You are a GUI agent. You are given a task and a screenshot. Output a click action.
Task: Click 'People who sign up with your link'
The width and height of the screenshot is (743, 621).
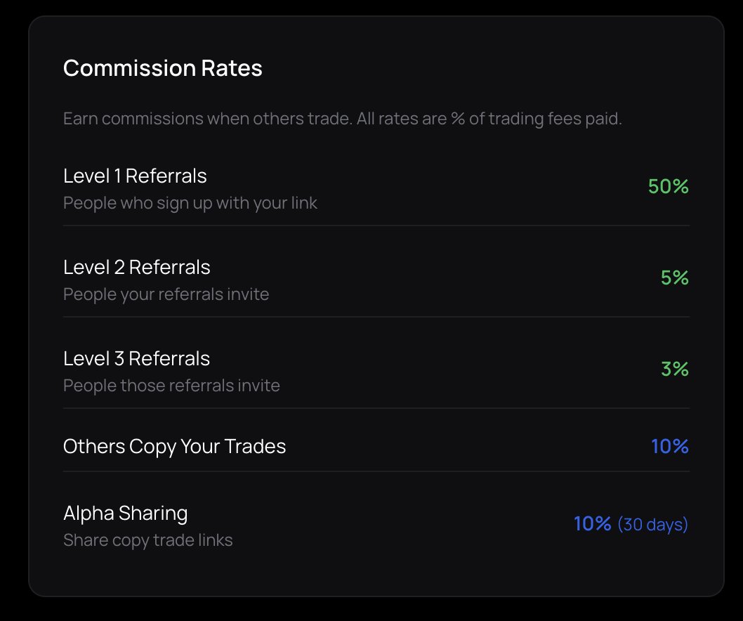pyautogui.click(x=190, y=204)
